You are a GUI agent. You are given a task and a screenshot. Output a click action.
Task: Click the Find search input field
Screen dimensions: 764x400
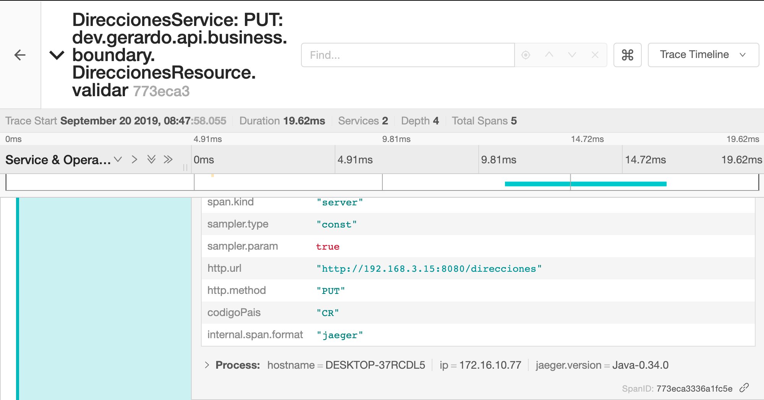point(407,55)
